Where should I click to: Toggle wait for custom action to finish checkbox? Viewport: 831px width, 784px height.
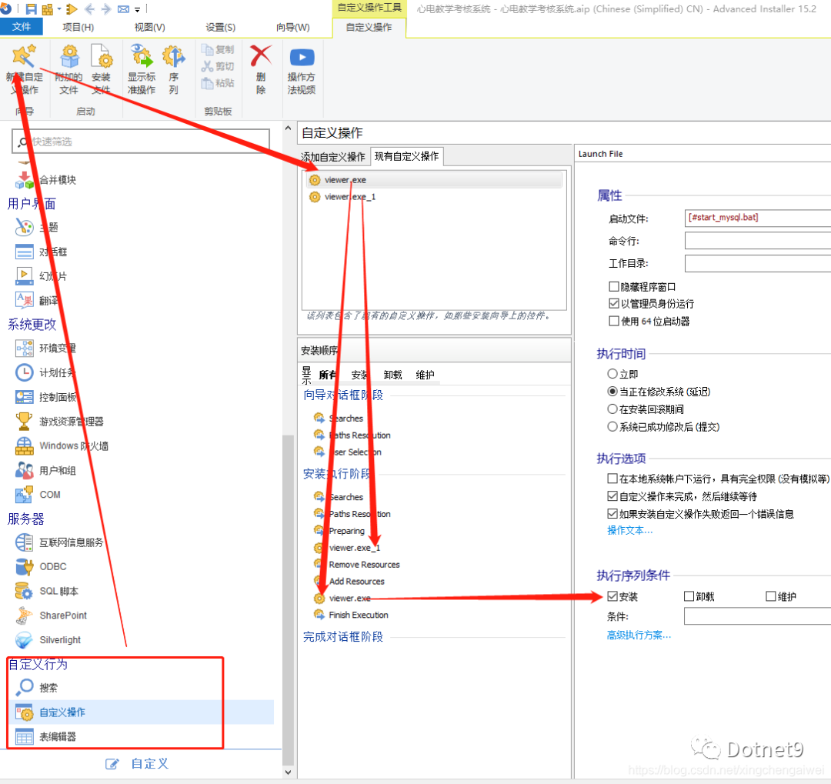point(612,496)
